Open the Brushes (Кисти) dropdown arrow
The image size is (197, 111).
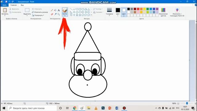pyautogui.click(x=65, y=16)
